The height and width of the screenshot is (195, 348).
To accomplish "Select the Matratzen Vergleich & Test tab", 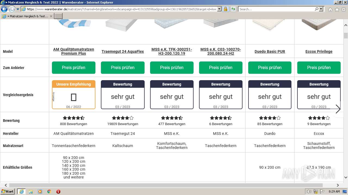I will pyautogui.click(x=27, y=16).
